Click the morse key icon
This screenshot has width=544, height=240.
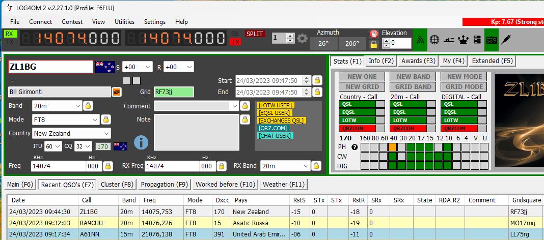449,40
